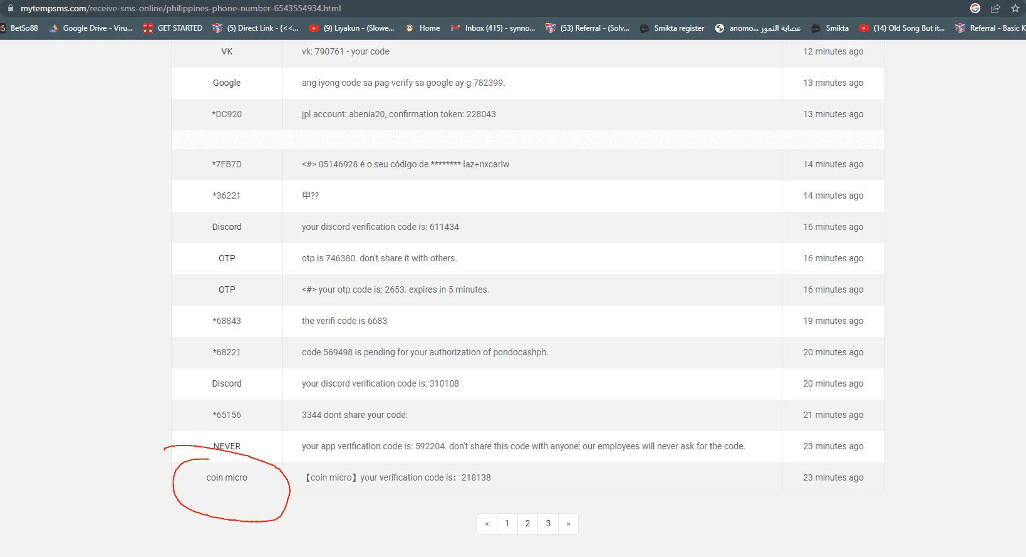Viewport: 1026px width, 557px height.
Task: Open the (53) Referral bookmark
Action: pyautogui.click(x=588, y=28)
